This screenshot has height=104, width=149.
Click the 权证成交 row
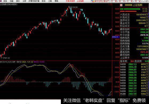tap(134, 26)
